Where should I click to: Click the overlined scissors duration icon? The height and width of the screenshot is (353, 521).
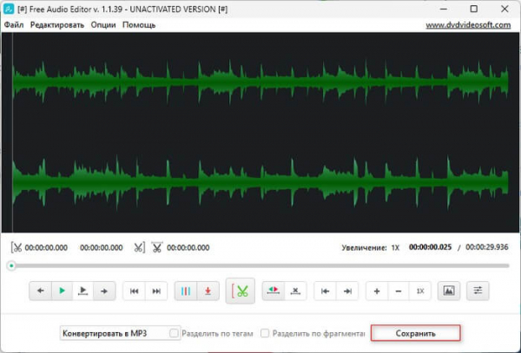pyautogui.click(x=157, y=247)
